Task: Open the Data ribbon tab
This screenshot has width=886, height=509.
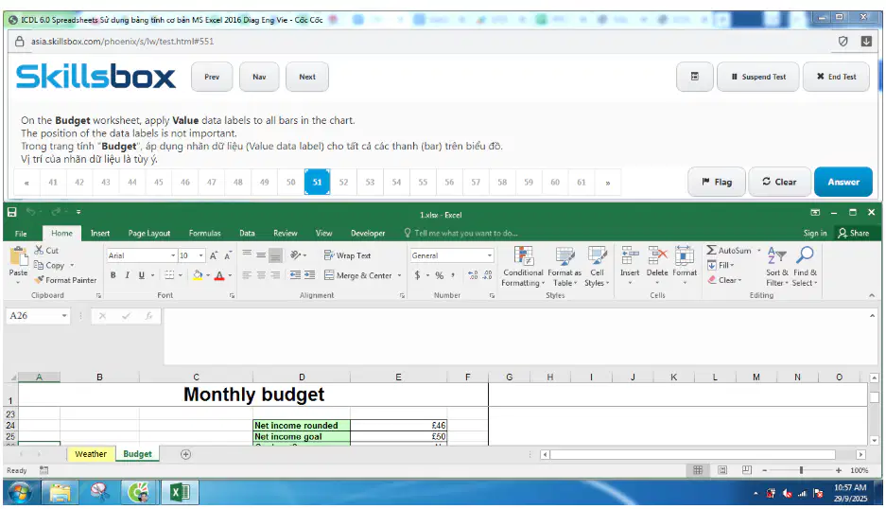Action: (247, 233)
